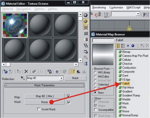Open Material/Map Navigator icon
The image size is (150, 118).
pos(86,64)
